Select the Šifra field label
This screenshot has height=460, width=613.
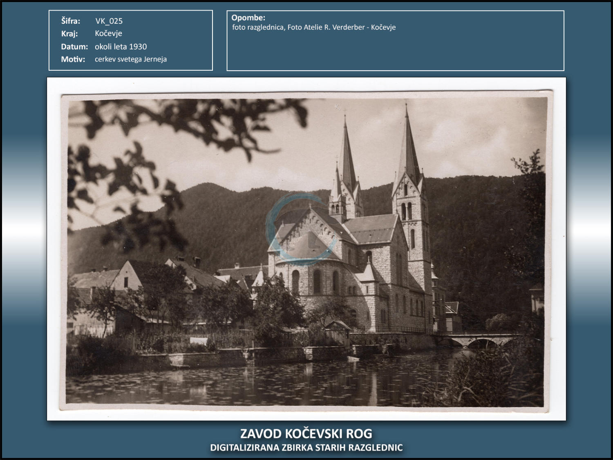71,21
